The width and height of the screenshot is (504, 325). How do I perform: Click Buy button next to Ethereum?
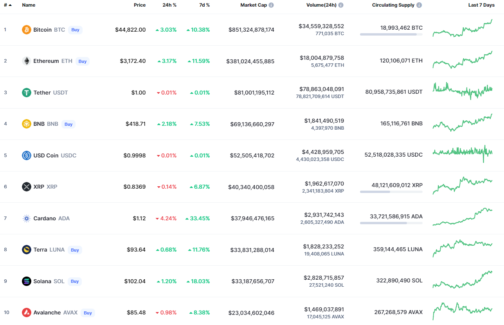pyautogui.click(x=83, y=61)
